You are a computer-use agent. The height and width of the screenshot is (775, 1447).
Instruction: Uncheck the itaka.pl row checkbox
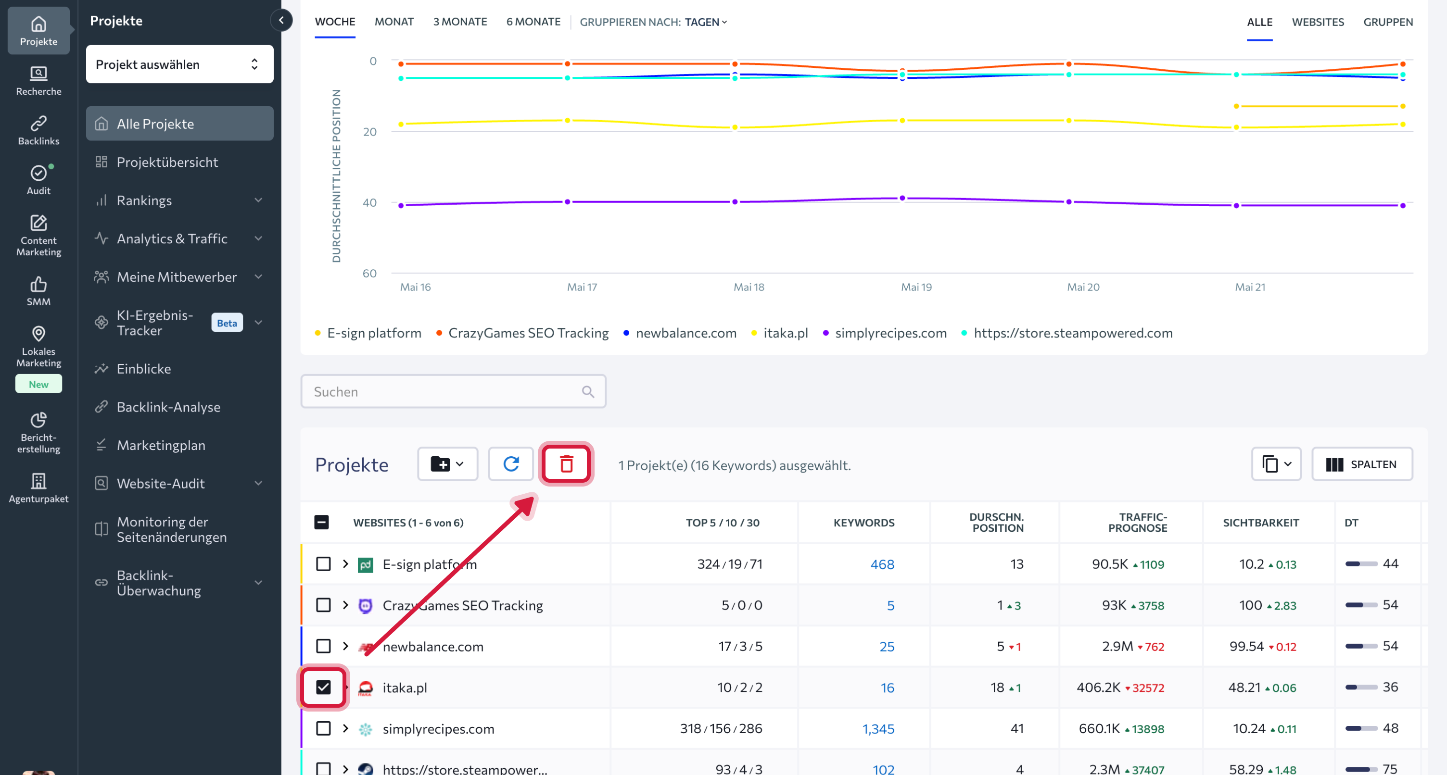click(x=323, y=687)
